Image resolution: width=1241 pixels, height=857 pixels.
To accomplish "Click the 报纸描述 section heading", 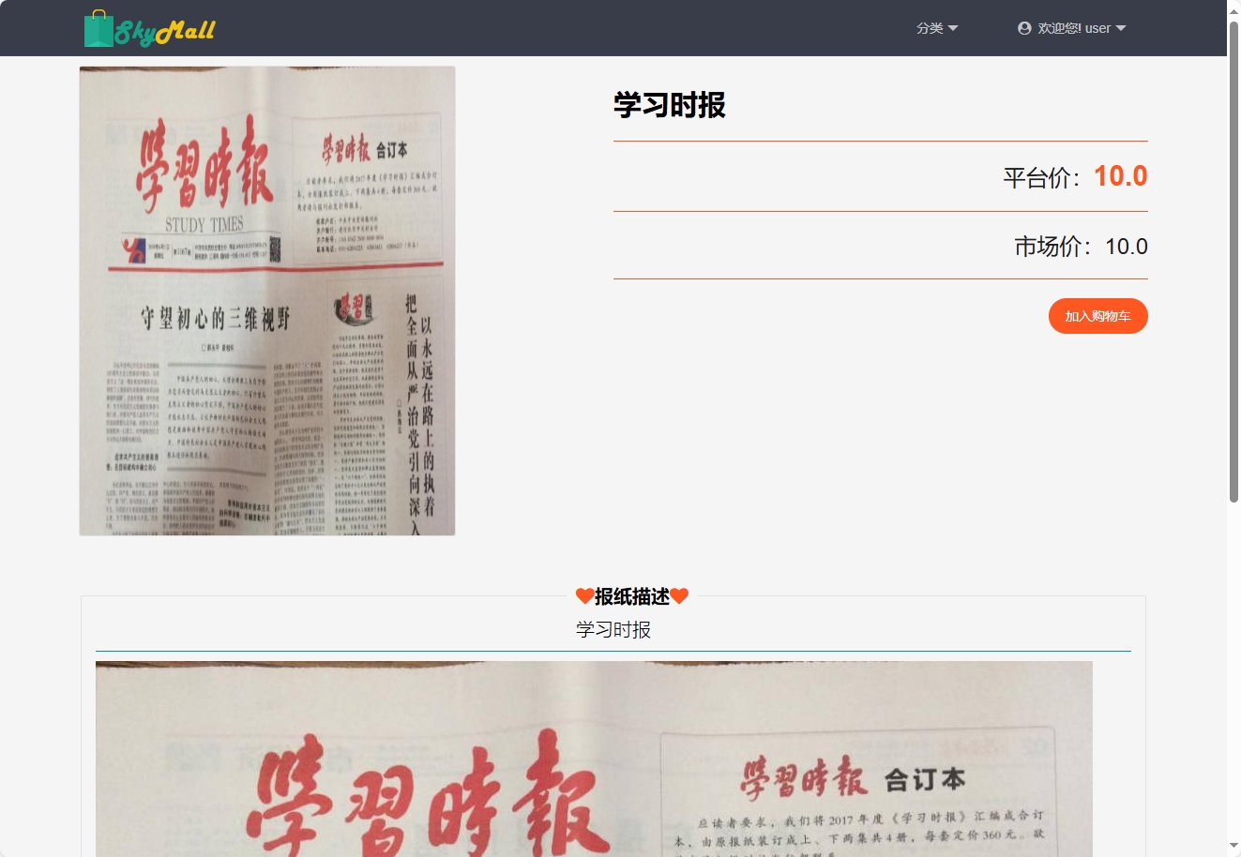I will pyautogui.click(x=631, y=595).
